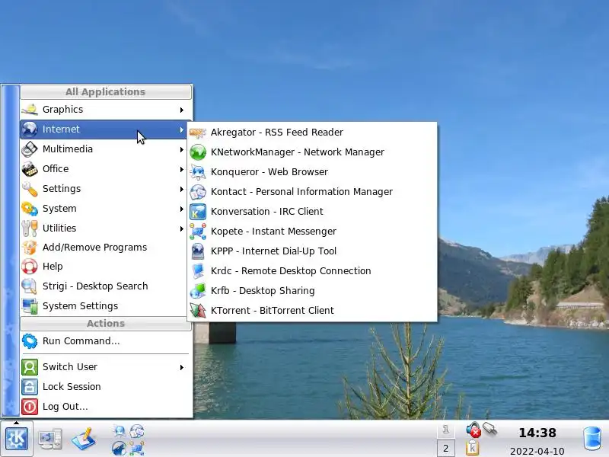
Task: Click the 2022-04-10 date
Action: point(537,451)
